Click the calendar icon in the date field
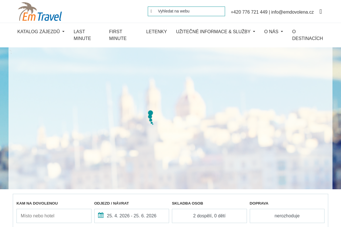This screenshot has height=227, width=341. tap(101, 215)
